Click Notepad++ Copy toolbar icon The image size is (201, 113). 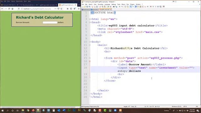pos(102,7)
